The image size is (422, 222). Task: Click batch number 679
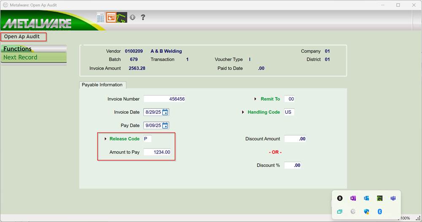point(134,59)
